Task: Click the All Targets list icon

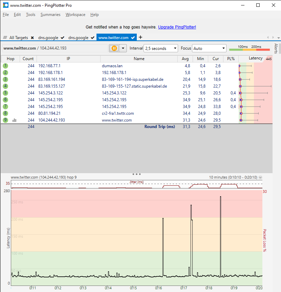Action: click(5, 38)
